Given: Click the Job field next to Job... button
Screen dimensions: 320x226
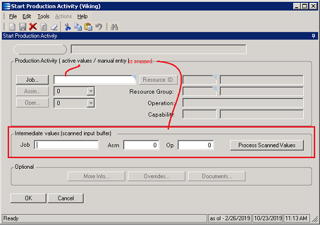Looking at the screenshot, I should click(x=95, y=80).
